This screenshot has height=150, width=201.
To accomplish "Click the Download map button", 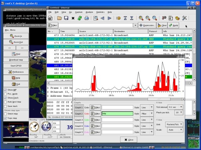I will (16, 60).
